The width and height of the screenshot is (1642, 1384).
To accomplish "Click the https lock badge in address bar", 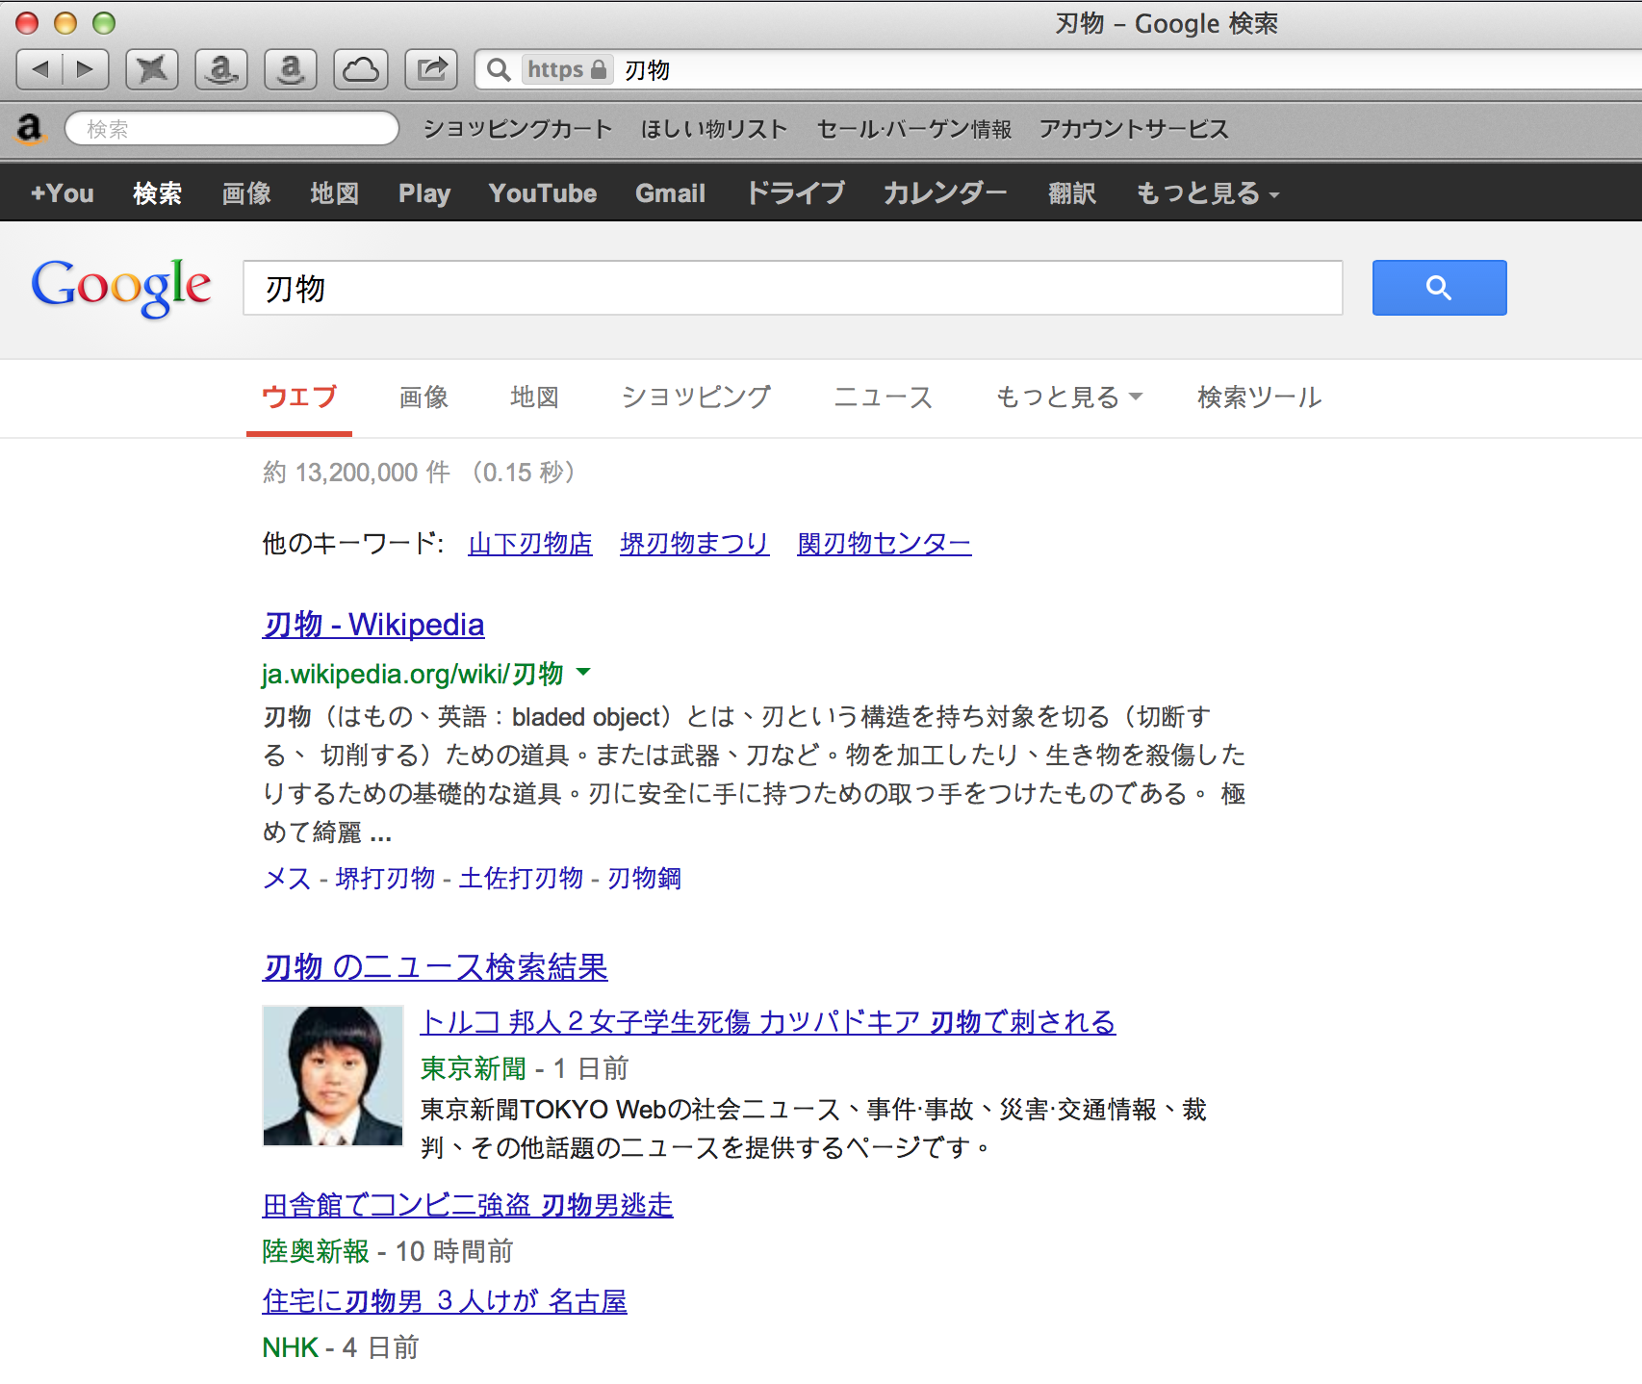I will 567,69.
